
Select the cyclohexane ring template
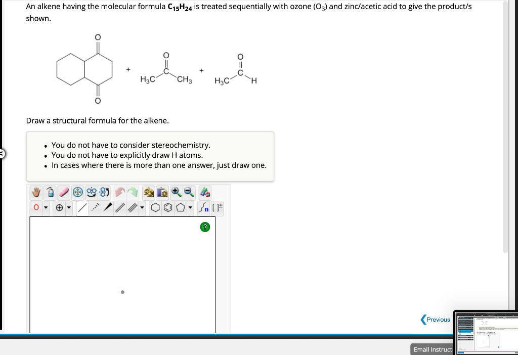(x=155, y=207)
